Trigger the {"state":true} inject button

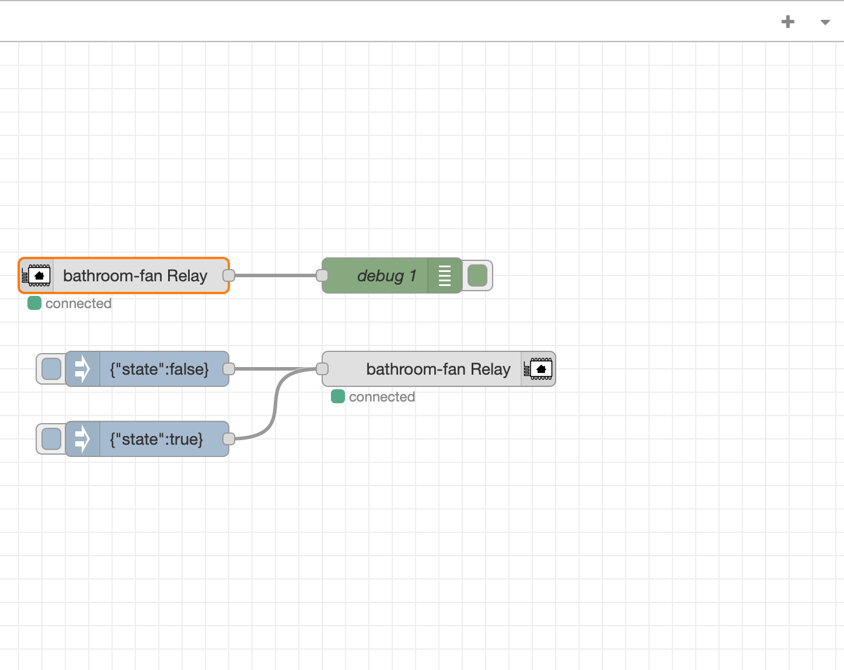pyautogui.click(x=51, y=439)
